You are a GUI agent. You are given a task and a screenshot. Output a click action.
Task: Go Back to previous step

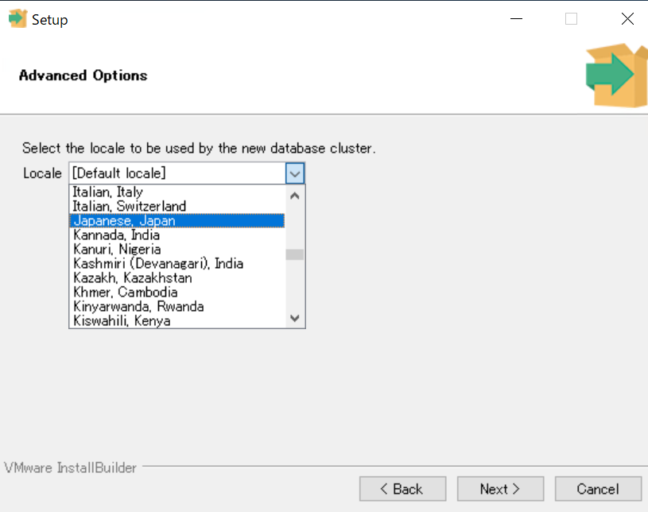402,489
